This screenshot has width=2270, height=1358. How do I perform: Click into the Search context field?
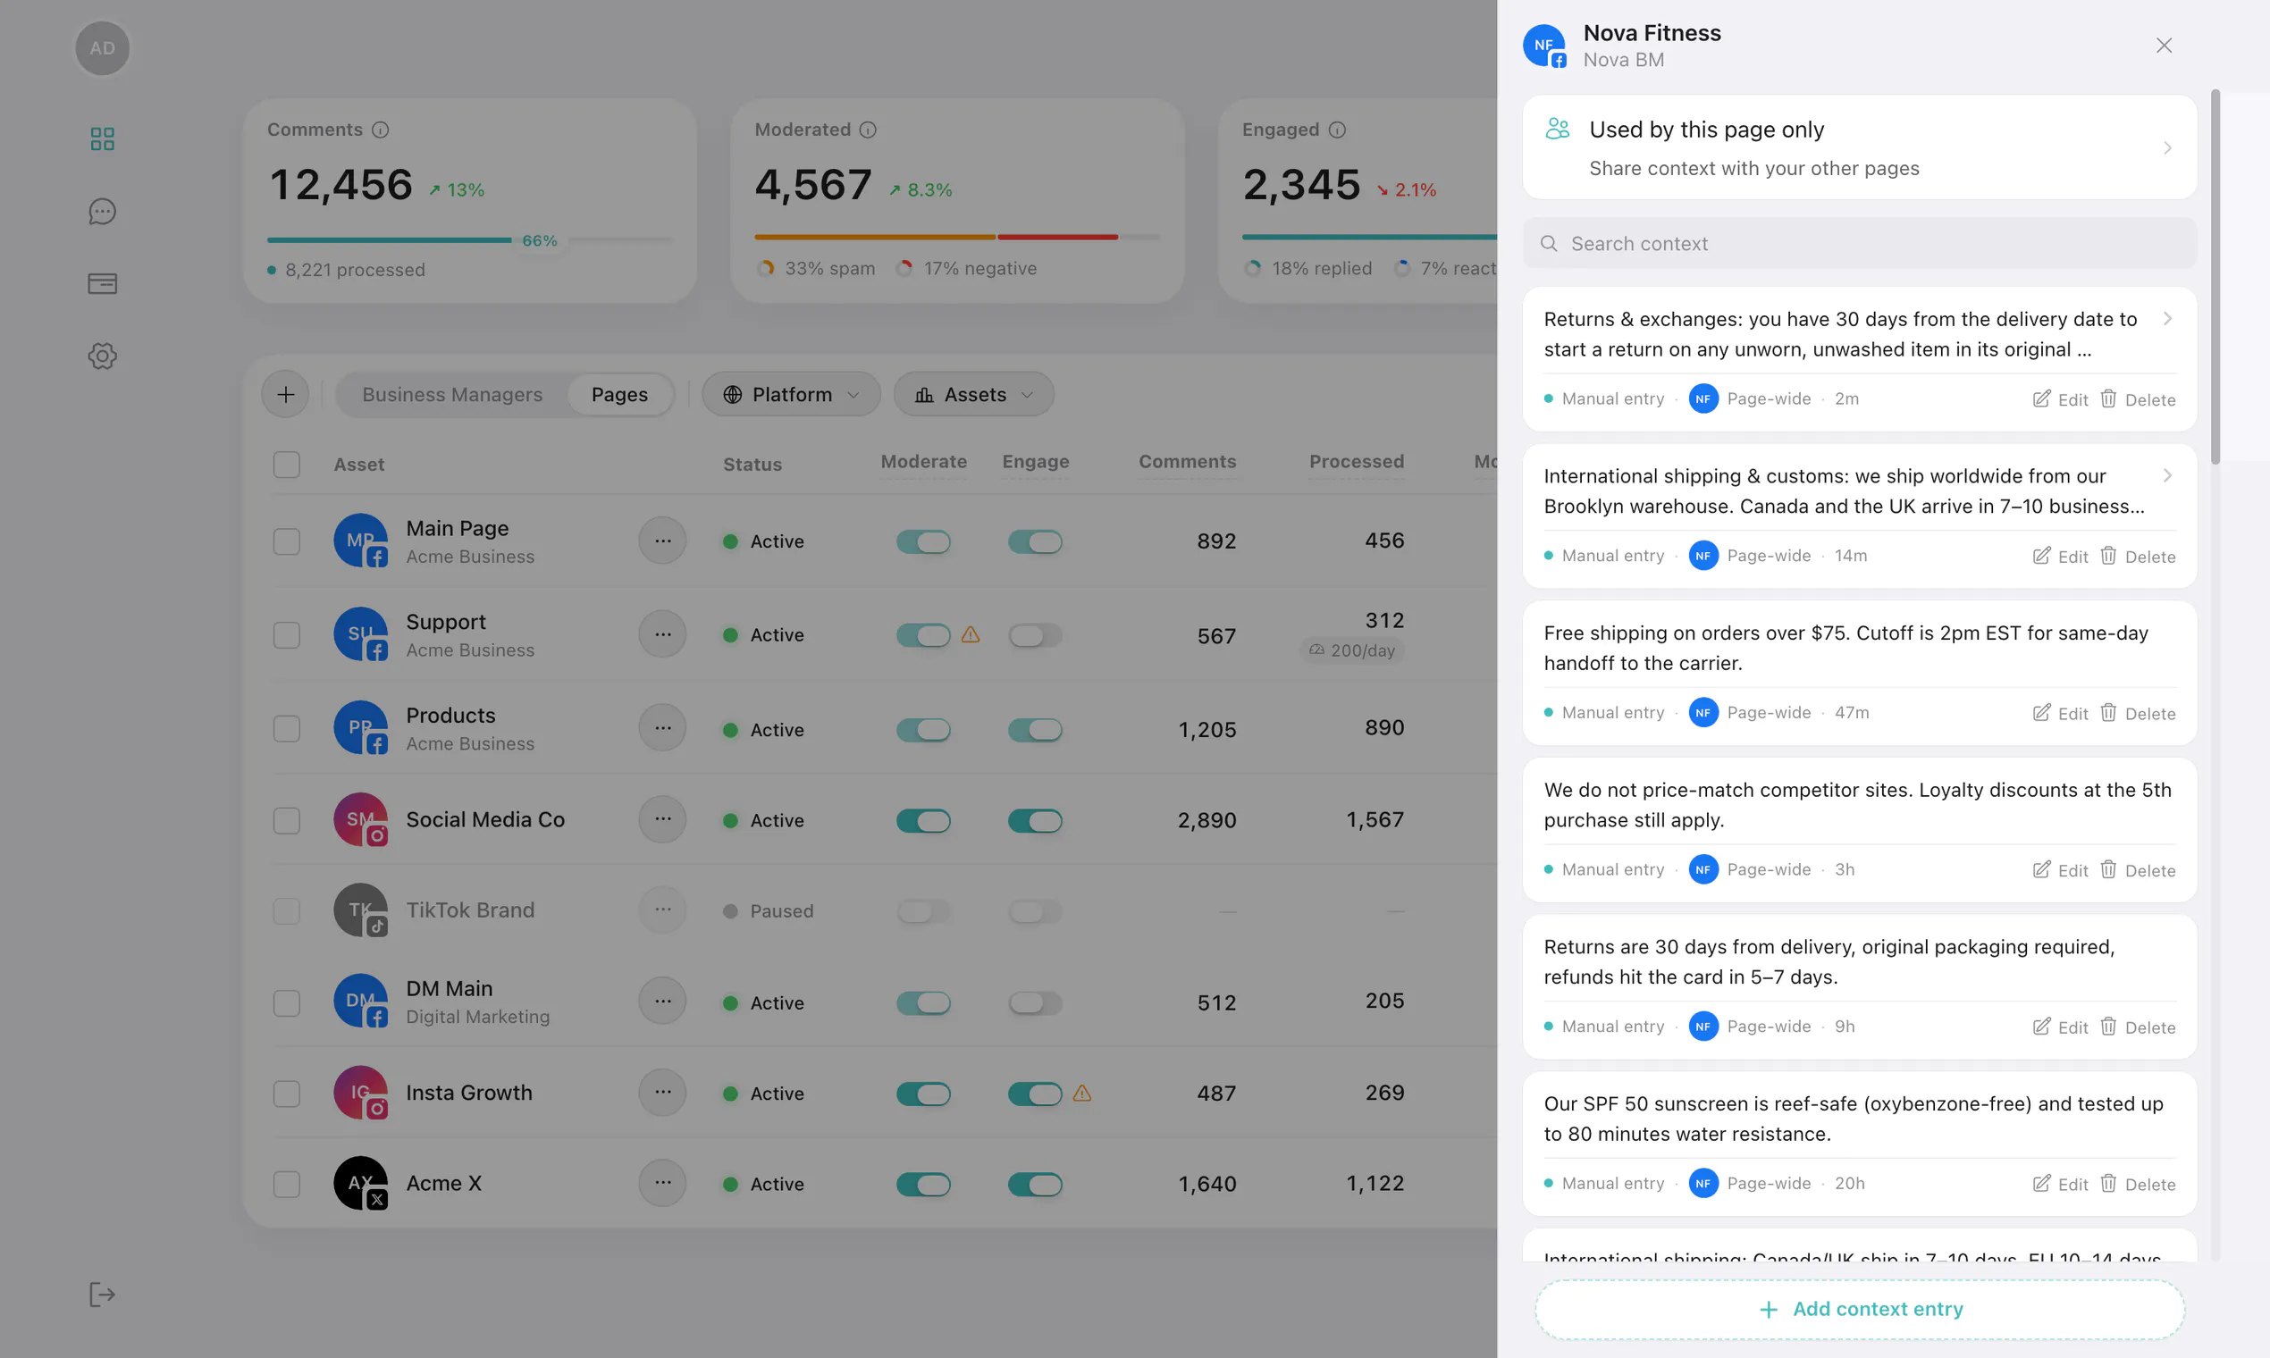point(1860,243)
